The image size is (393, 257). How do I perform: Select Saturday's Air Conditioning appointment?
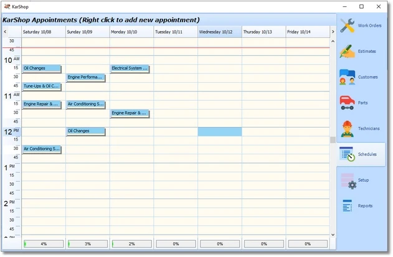point(42,149)
